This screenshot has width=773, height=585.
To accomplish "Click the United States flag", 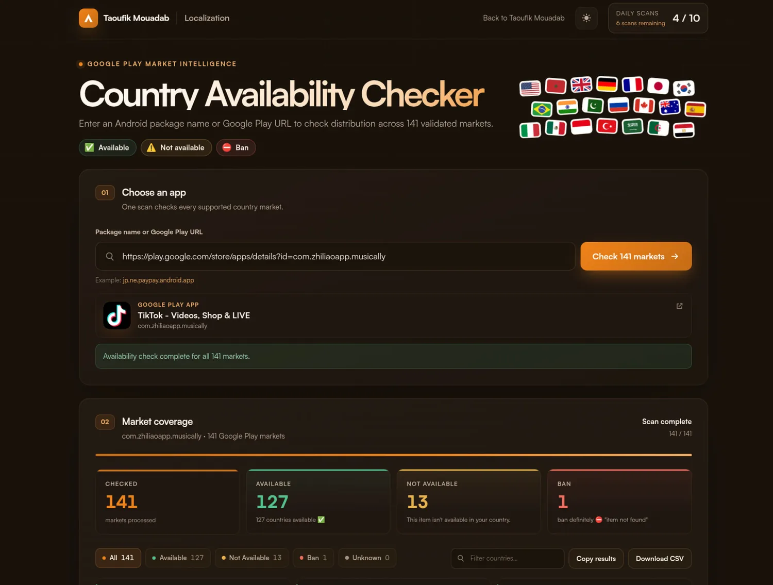I will 530,88.
